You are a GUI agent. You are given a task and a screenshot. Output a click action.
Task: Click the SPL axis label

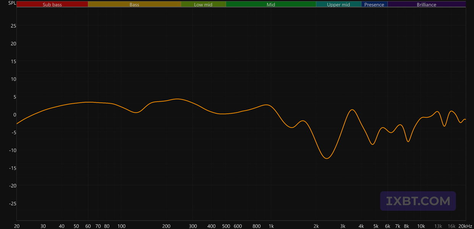click(12, 3)
